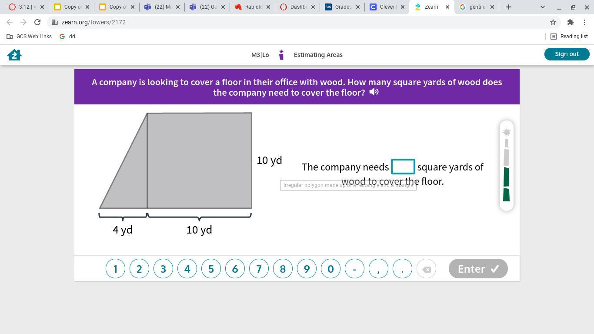Image resolution: width=594 pixels, height=334 pixels.
Task: Switch to the Clever tab
Action: point(387,7)
